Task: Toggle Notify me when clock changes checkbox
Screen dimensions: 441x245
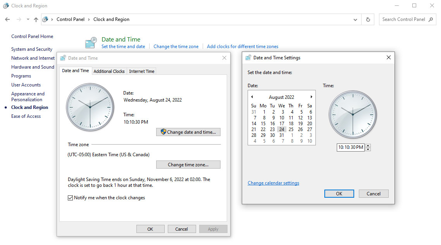Action: [x=70, y=198]
